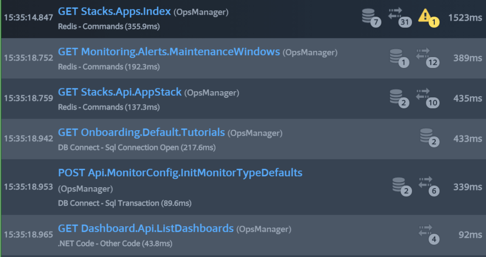The image size is (486, 257).
Task: Click the database icon on InitMonitorTypeDefaults row
Action: tap(402, 187)
